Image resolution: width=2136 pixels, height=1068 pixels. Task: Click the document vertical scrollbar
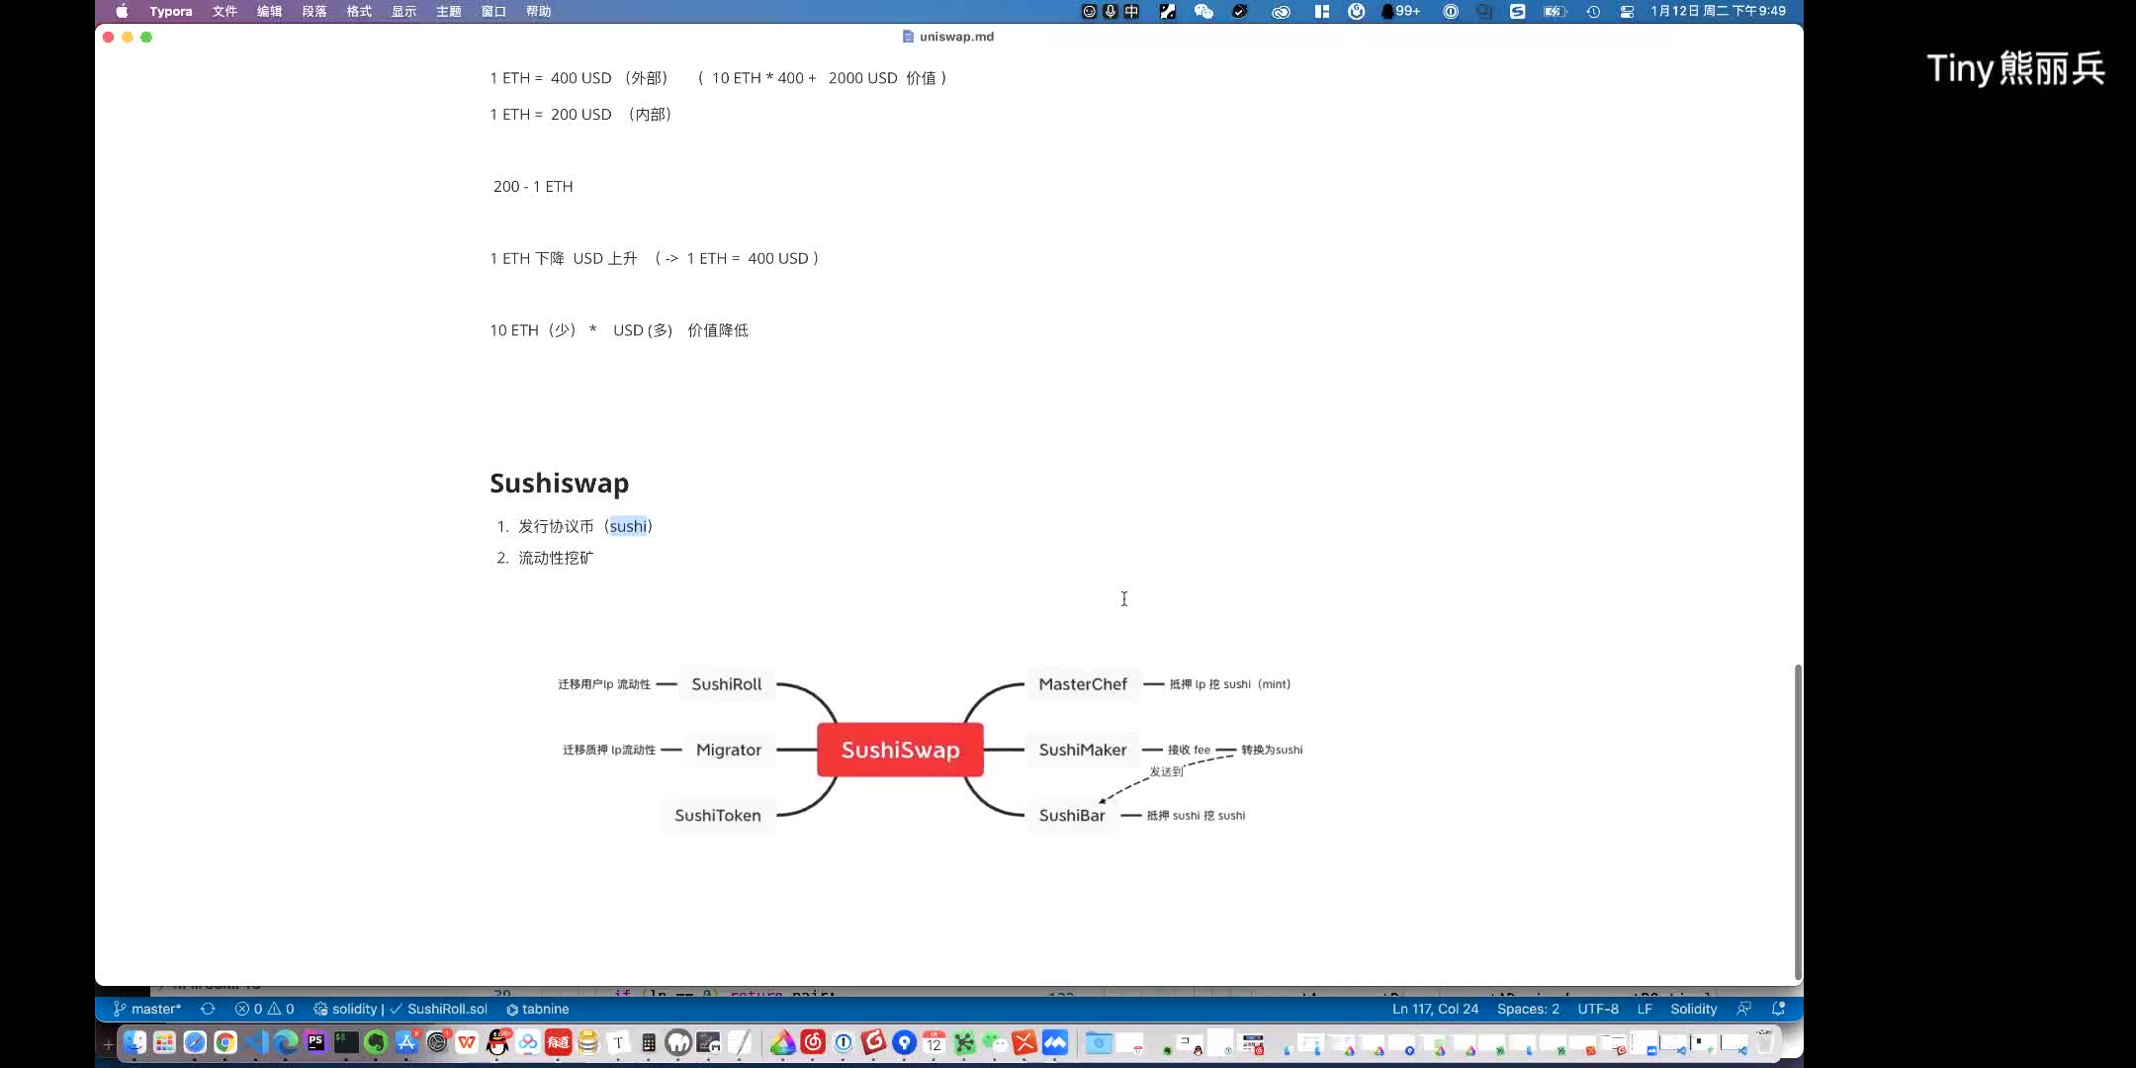tap(1798, 821)
